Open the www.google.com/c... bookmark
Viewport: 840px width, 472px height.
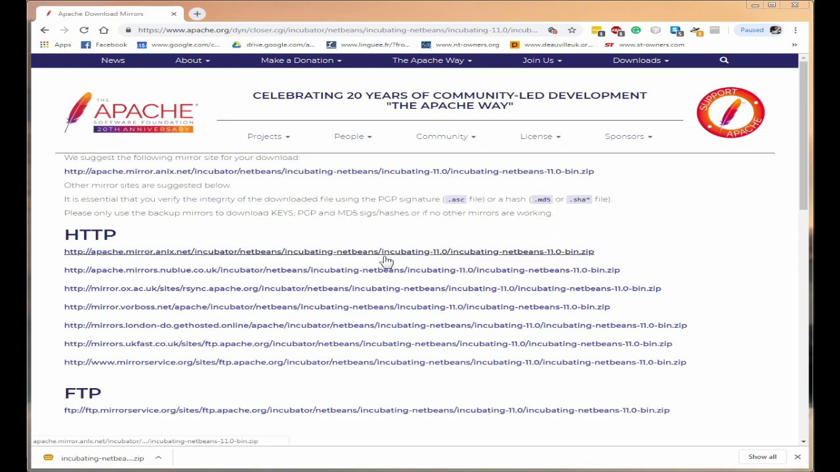[x=178, y=45]
